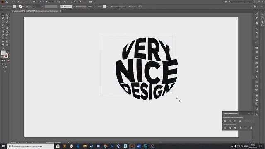Open the Windows Start menu
The height and width of the screenshot is (149, 265).
[3, 146]
